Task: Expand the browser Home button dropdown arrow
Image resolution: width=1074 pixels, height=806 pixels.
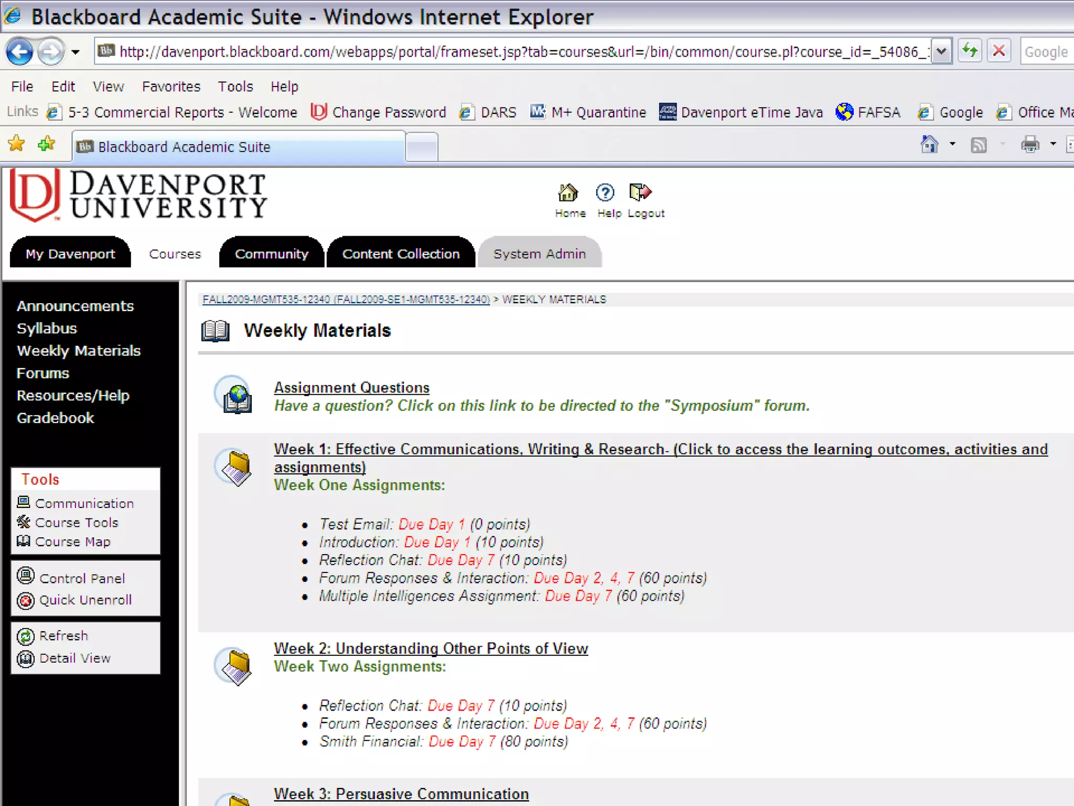Action: [x=952, y=144]
